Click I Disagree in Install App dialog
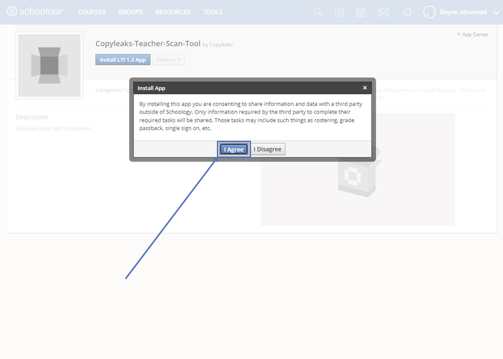 [268, 149]
